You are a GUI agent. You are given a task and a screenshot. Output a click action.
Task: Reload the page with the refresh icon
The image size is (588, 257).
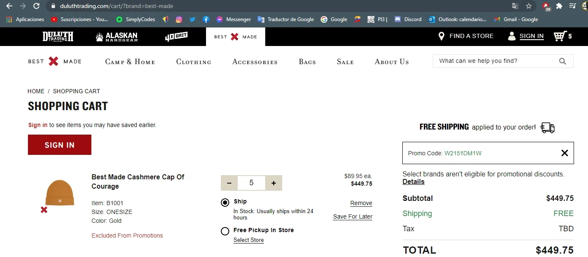pyautogui.click(x=37, y=6)
